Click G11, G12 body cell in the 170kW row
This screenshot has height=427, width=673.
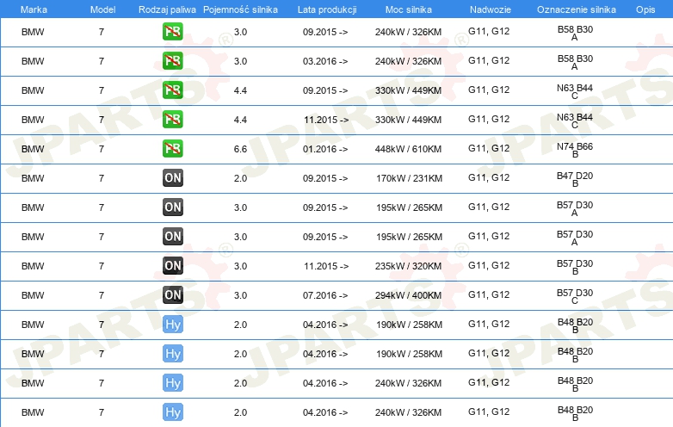tap(489, 177)
